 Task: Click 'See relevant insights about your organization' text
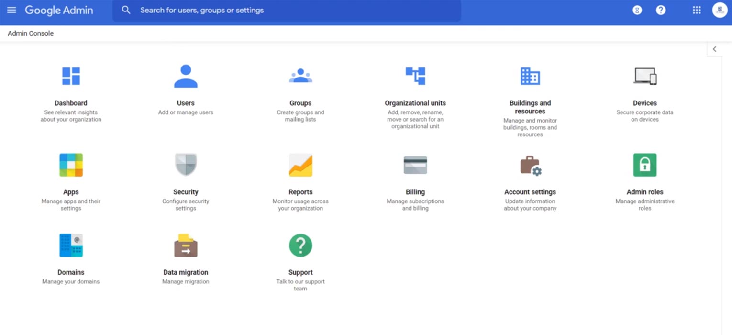[71, 116]
